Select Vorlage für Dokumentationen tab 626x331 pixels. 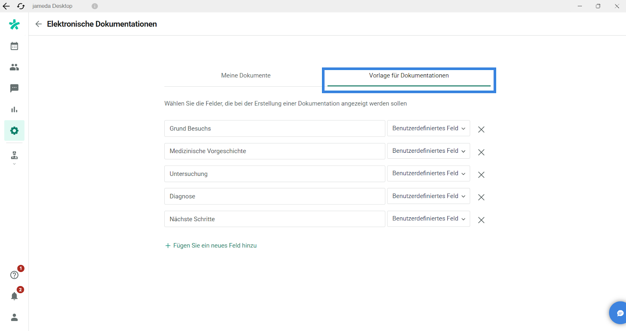point(409,76)
